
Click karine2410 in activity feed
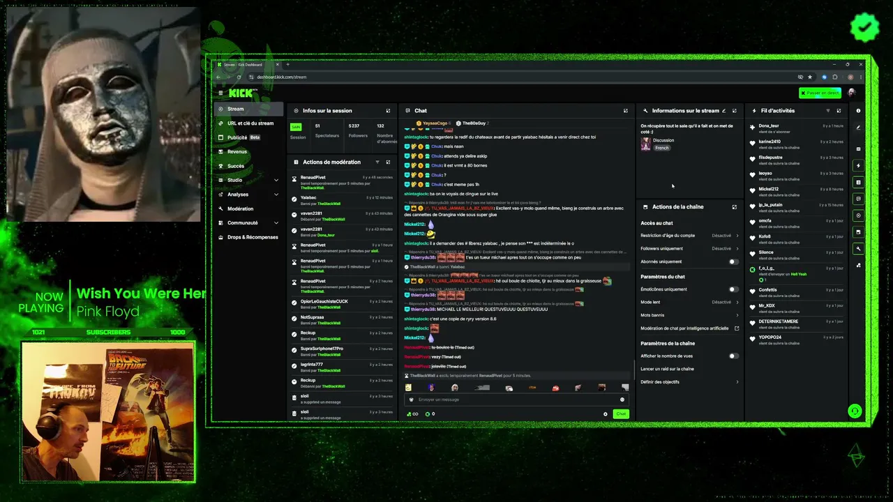pyautogui.click(x=770, y=142)
